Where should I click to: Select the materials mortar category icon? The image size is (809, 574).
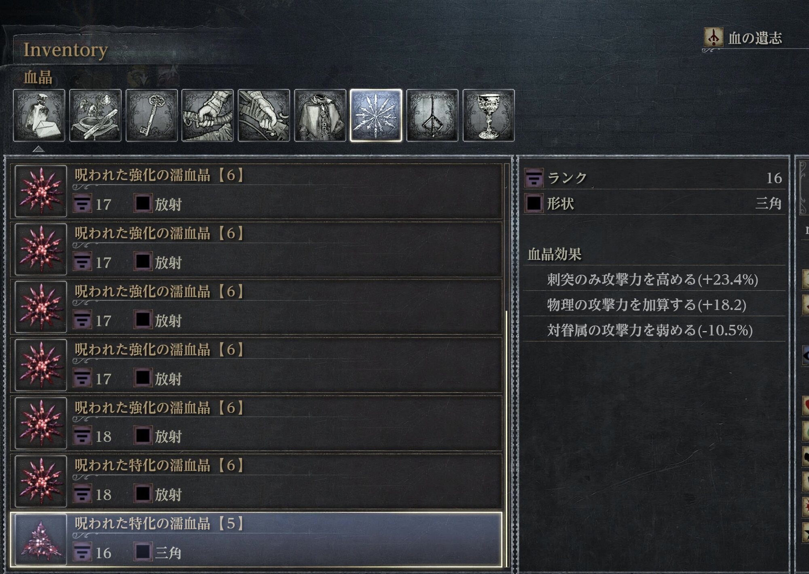click(95, 115)
